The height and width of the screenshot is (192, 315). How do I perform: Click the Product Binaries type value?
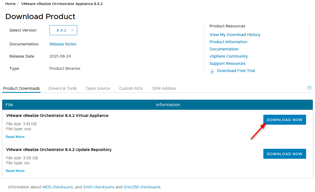[65, 68]
